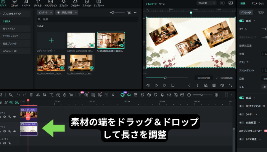
Task: Click the zoom-to-fit timeline icon
Action: 182,95
